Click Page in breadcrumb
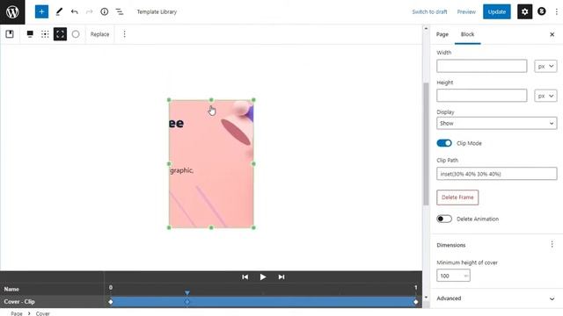Viewport: 563px width, 316px height. point(17,313)
